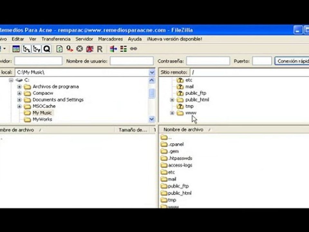The image size is (309, 232).
Task: Select MSOCache folder in local tree
Action: tap(44, 106)
